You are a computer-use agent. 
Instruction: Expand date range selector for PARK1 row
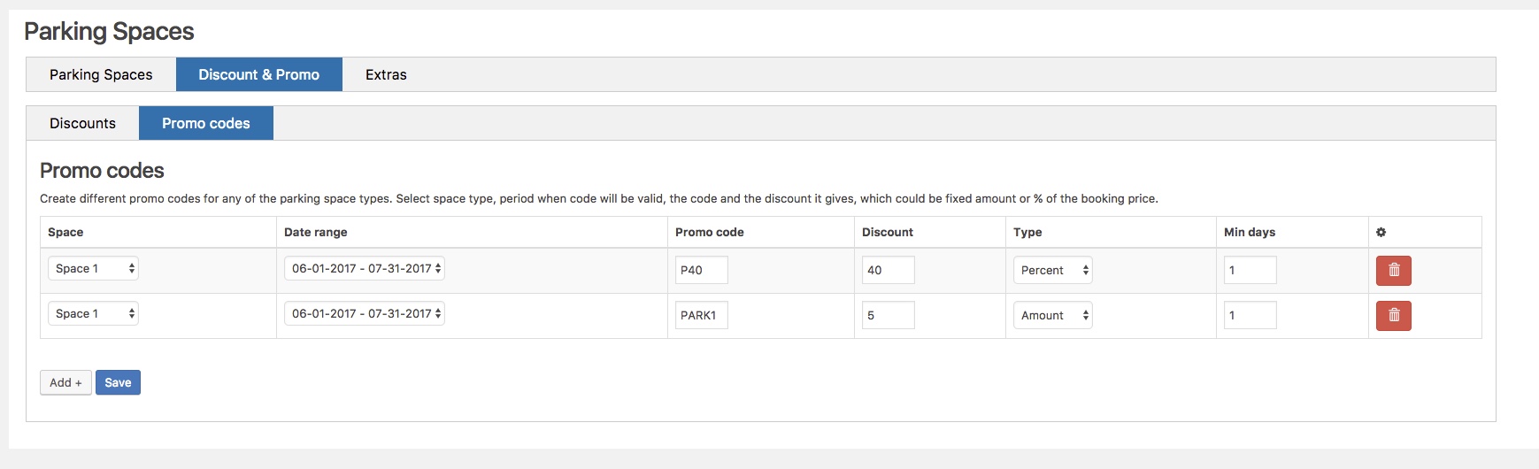tap(365, 314)
